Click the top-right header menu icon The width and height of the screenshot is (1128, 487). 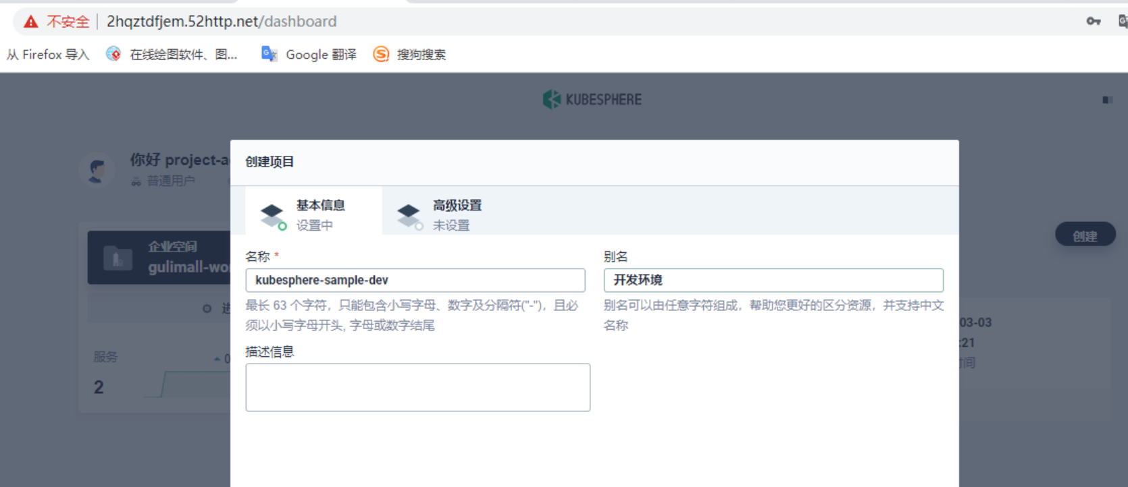(x=1107, y=100)
